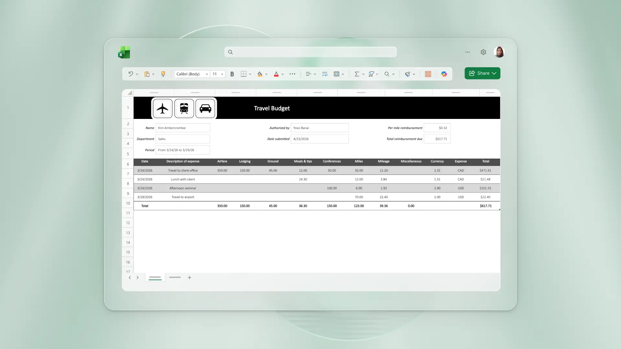Open the font name dropdown

(x=207, y=74)
